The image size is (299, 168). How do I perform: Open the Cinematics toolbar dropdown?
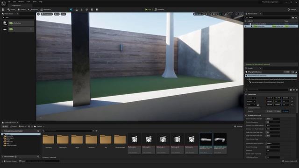pyautogui.click(x=46, y=9)
